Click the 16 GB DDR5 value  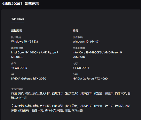19,68
